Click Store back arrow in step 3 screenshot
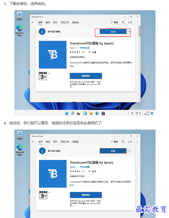The width and height of the screenshot is (169, 218). point(33,22)
